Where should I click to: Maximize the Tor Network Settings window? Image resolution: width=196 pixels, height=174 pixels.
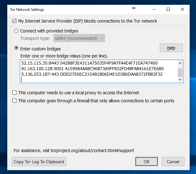pos(168,9)
